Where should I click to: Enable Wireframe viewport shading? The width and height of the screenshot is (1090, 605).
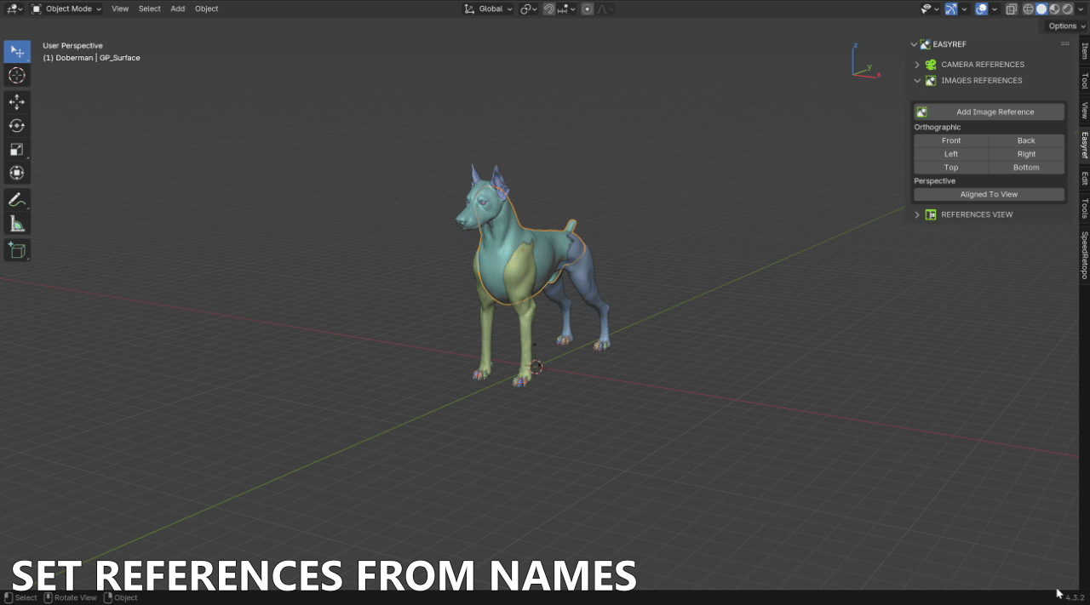(1028, 9)
